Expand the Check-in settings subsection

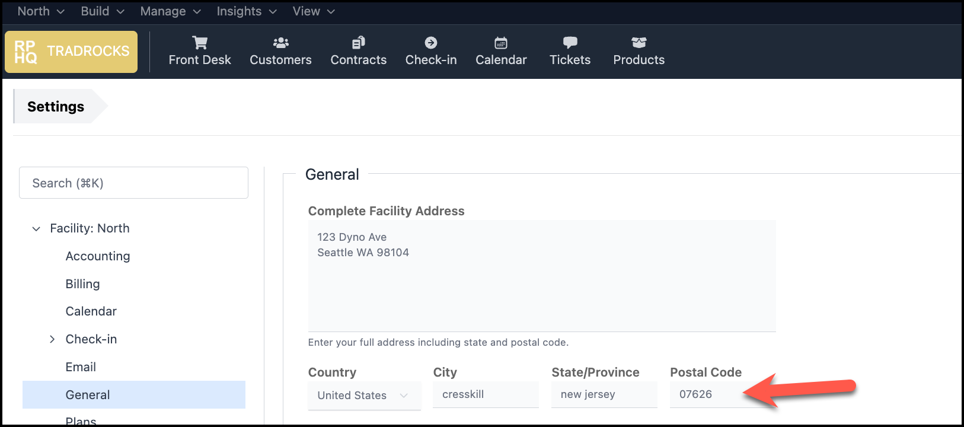click(x=52, y=339)
